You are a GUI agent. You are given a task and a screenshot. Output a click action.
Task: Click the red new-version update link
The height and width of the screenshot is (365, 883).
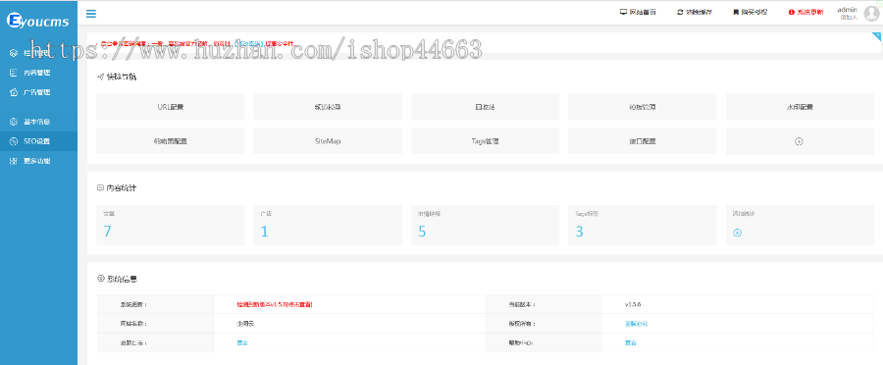click(275, 305)
